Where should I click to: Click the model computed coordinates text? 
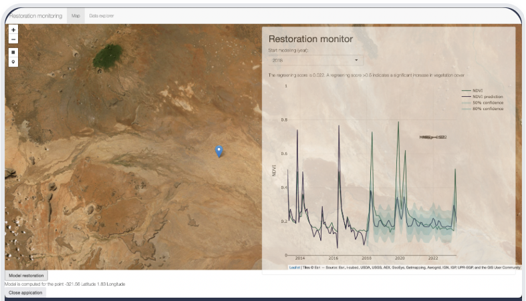pyautogui.click(x=65, y=284)
